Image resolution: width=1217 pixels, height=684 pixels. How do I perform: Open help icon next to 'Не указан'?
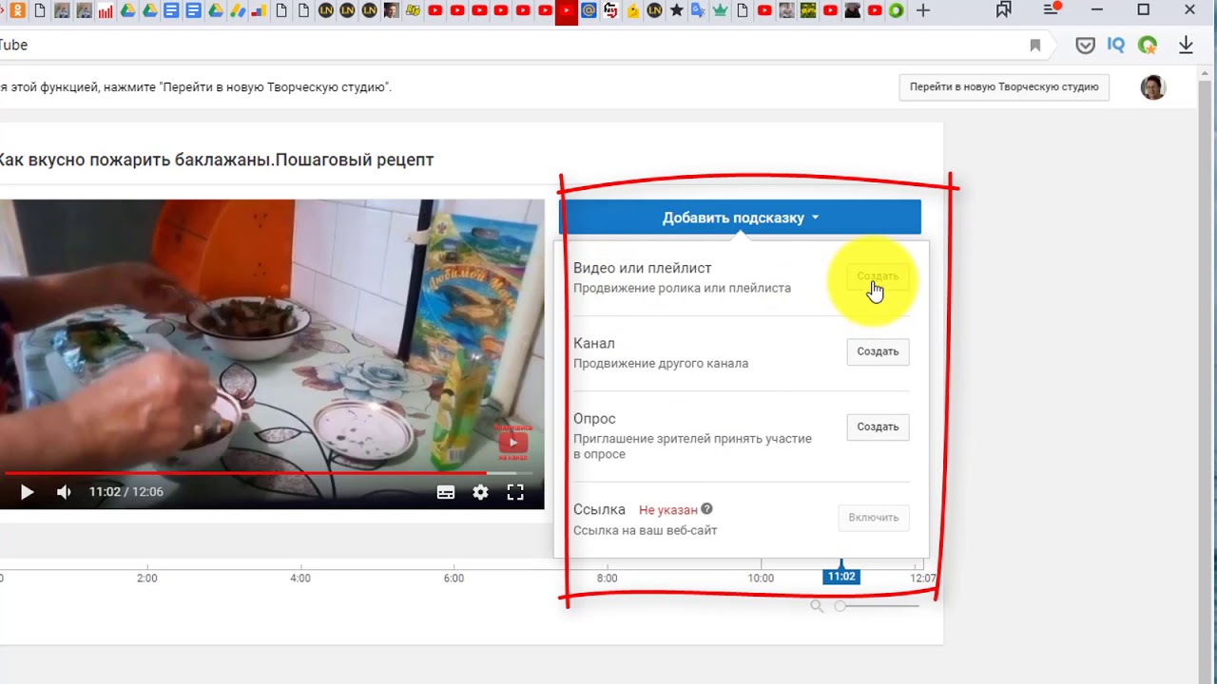pos(706,509)
